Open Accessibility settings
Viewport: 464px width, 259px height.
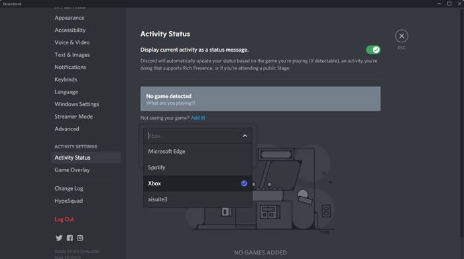(70, 30)
